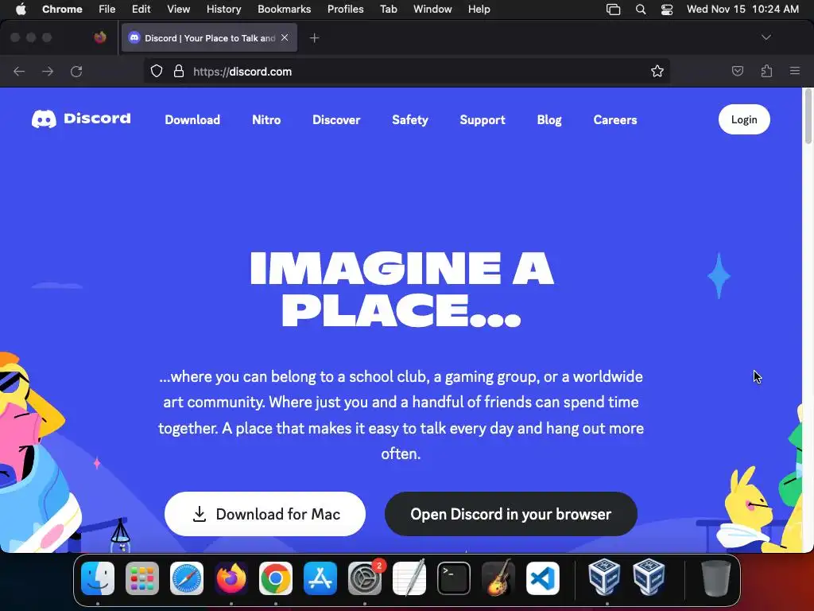814x611 pixels.
Task: Click the Nitro nav link
Action: pyautogui.click(x=266, y=119)
